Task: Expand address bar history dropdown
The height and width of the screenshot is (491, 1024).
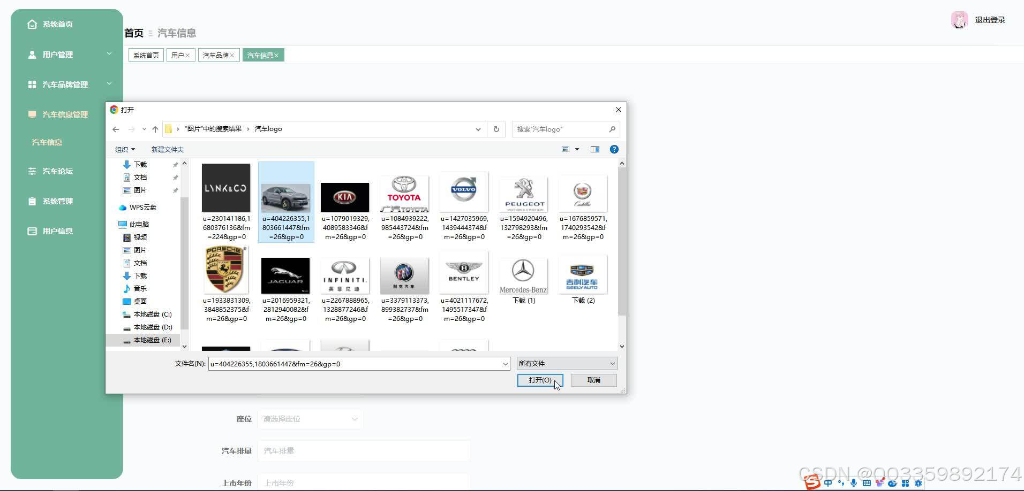Action: [x=478, y=129]
